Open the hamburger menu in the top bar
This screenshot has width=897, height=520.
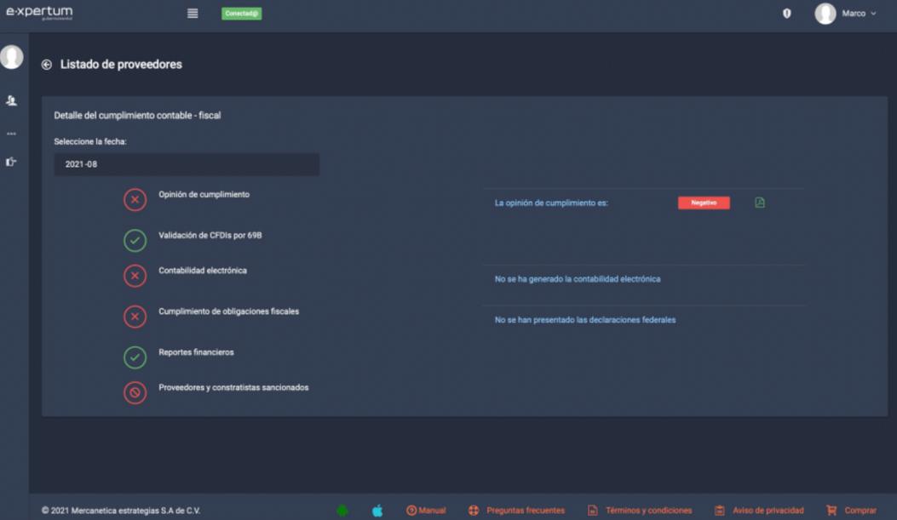pos(193,13)
